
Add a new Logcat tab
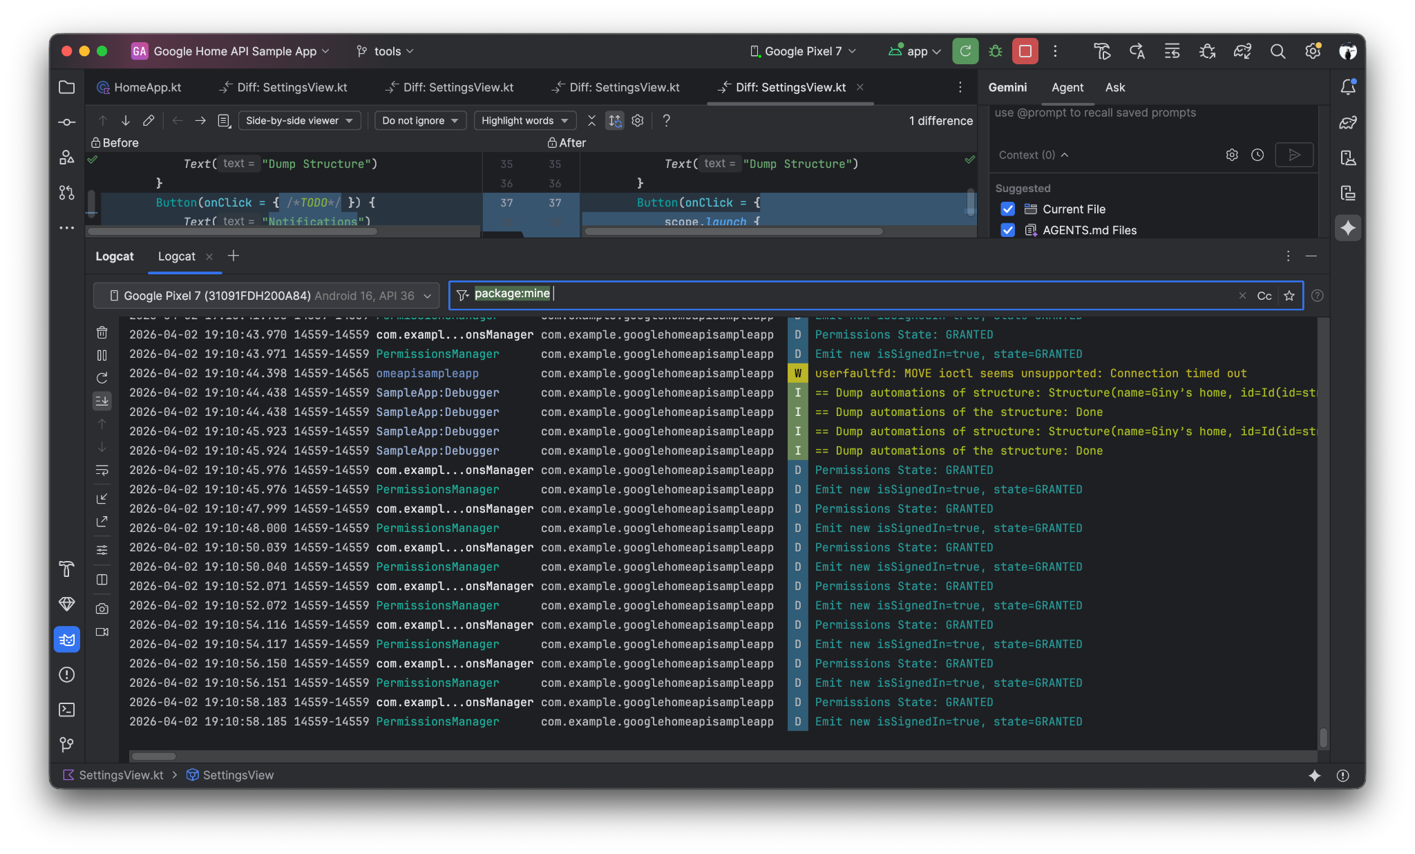tap(234, 256)
